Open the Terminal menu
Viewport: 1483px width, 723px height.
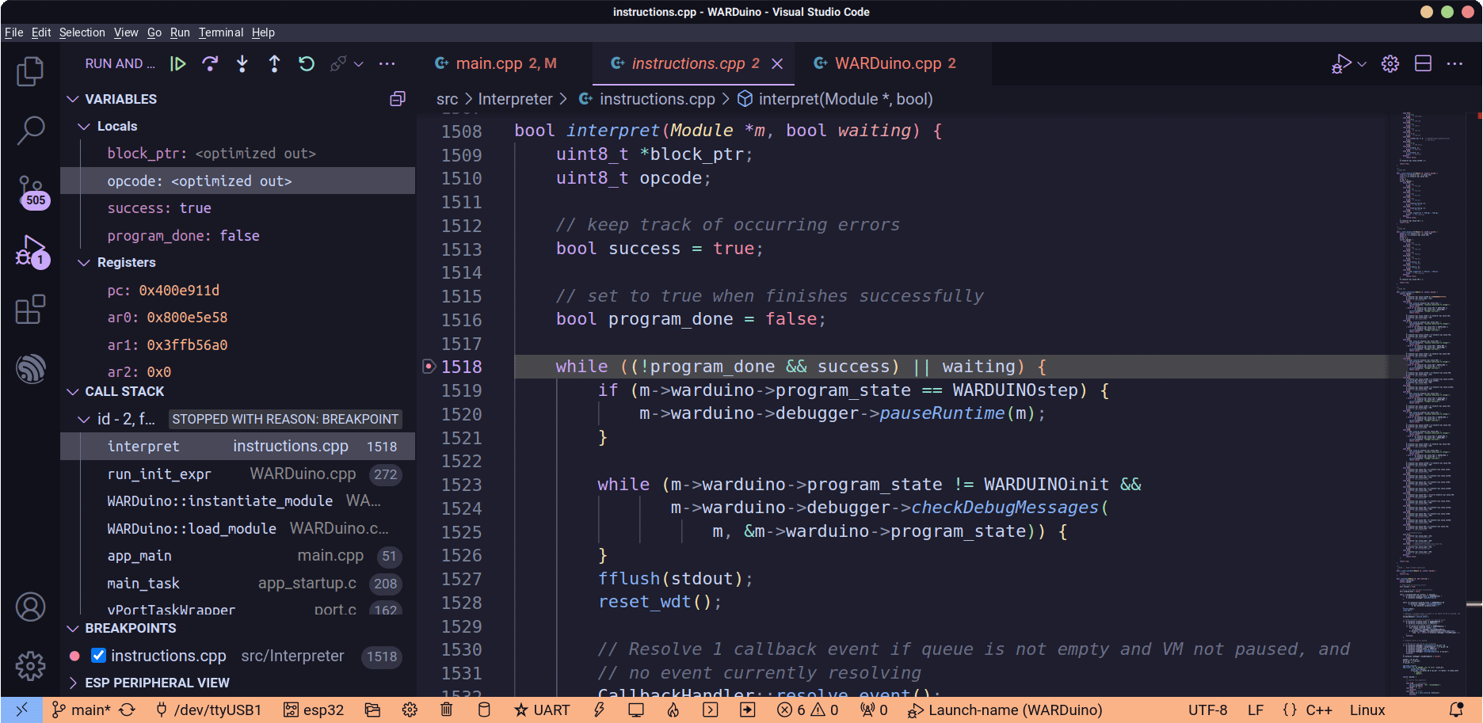click(x=221, y=32)
